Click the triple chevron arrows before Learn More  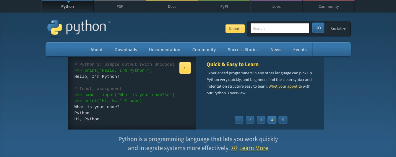point(234,148)
